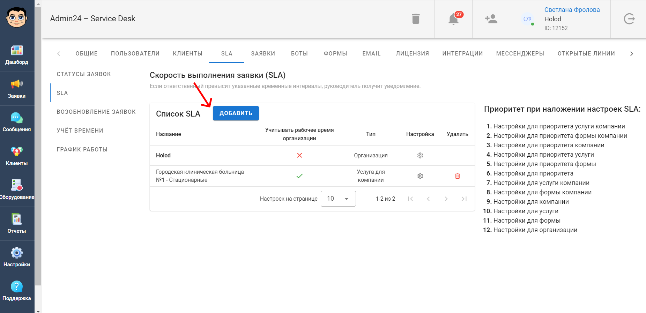
Task: Open the Заявки sidebar section
Action: coord(17,89)
